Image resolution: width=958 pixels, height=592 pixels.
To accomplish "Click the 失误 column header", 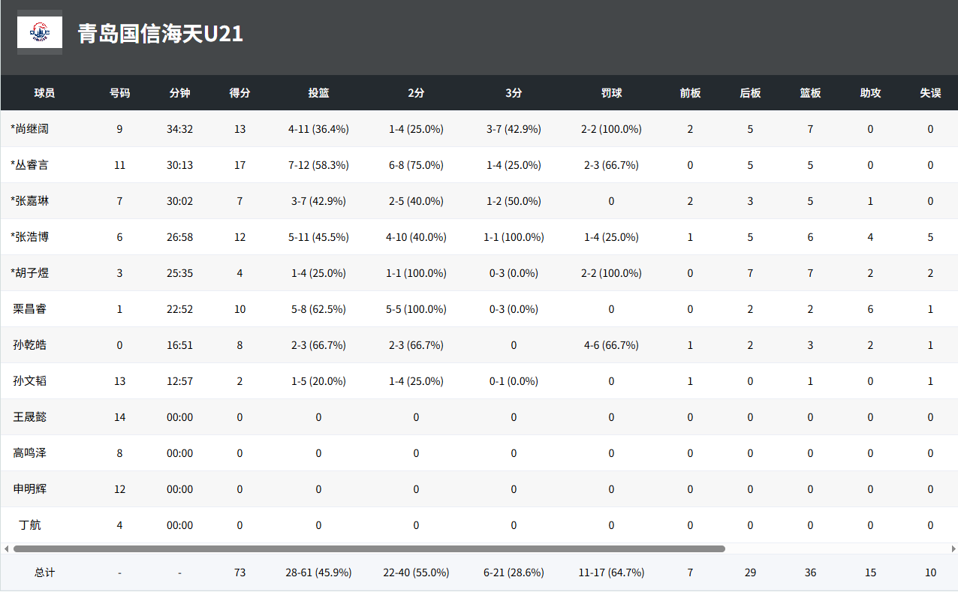I will tap(930, 93).
